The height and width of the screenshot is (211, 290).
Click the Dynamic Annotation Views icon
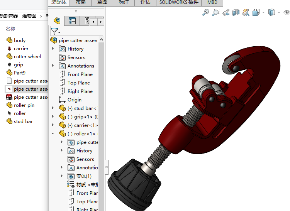click(246, 12)
